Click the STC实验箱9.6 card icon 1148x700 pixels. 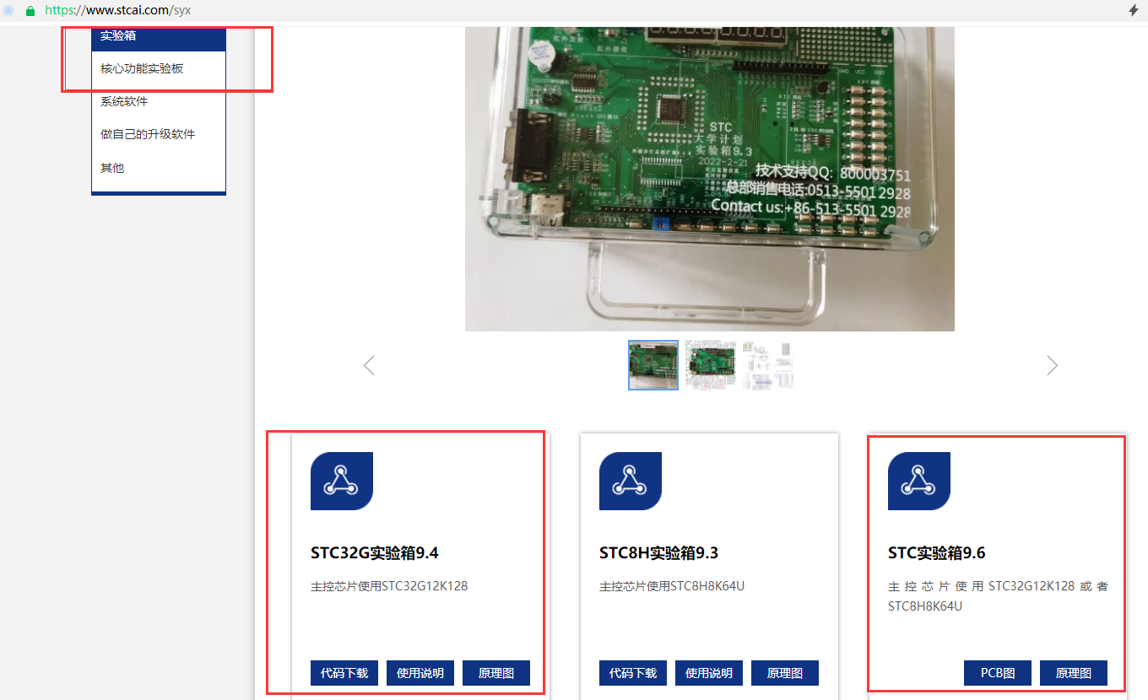coord(919,481)
